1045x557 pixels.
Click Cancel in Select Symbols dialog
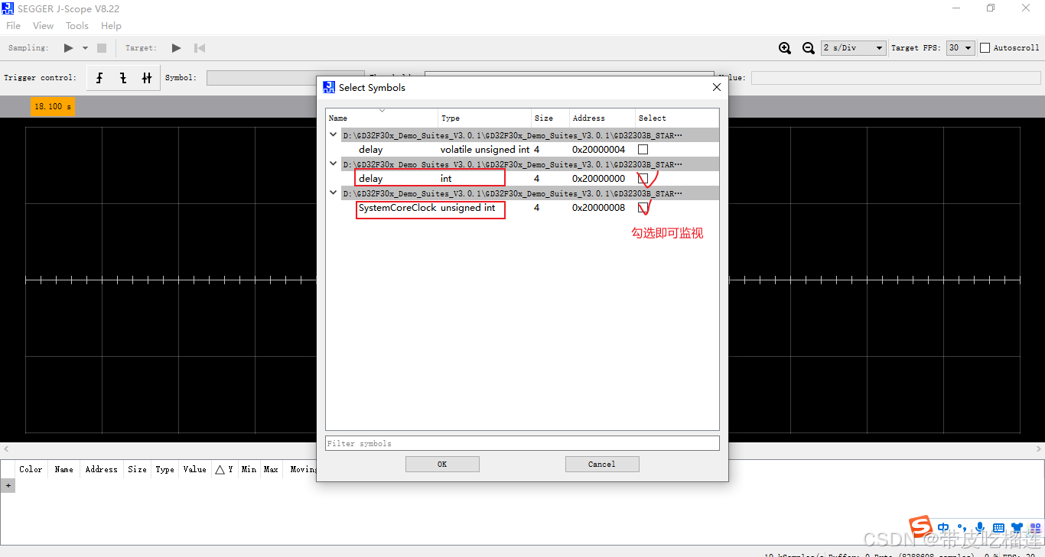[602, 464]
